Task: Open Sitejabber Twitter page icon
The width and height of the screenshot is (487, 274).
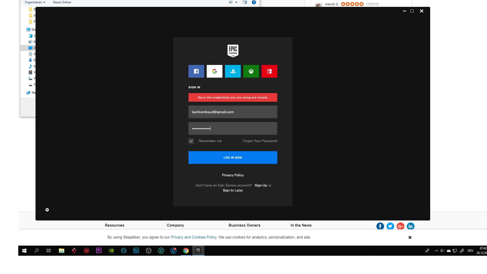Action: click(390, 226)
